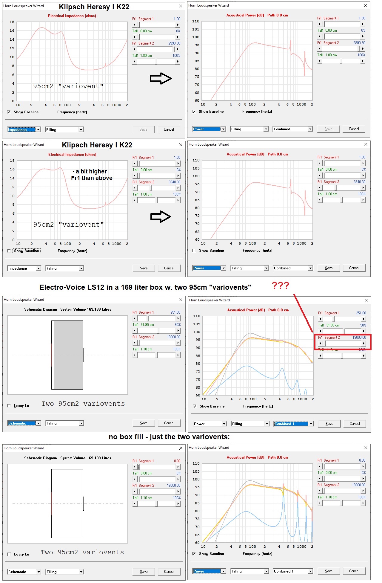Click right arrow of Tal1 1.10 cm slider in no-fill power window
382x583 pixels.
click(363, 503)
